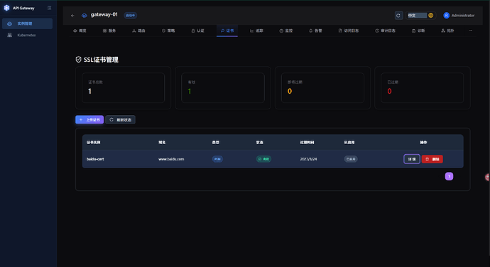The width and height of the screenshot is (490, 267).
Task: Switch to the 路由 tab
Action: pos(138,31)
